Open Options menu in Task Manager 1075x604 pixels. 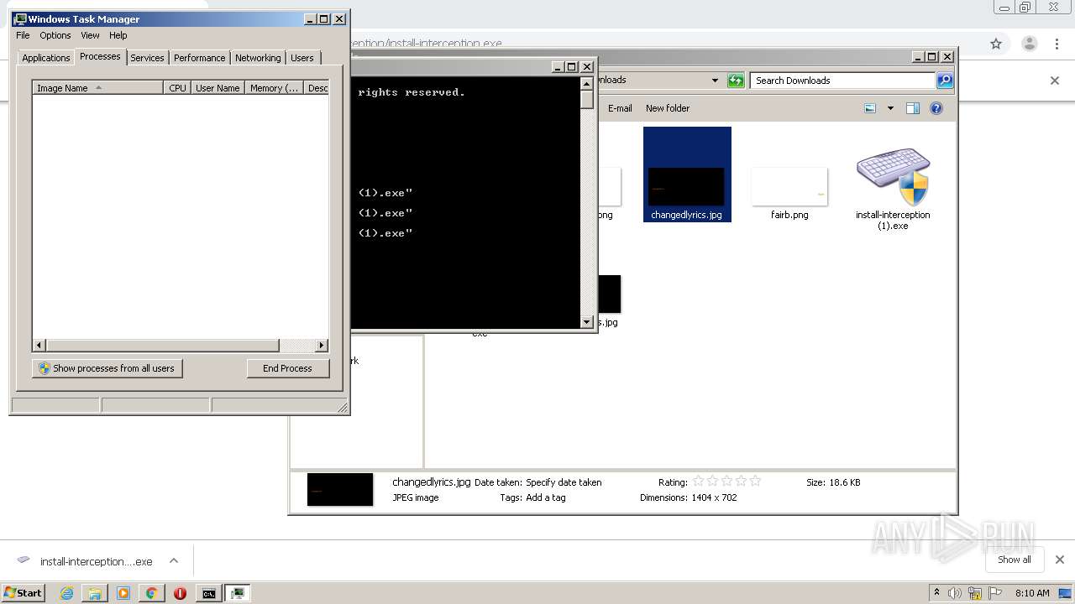[55, 35]
